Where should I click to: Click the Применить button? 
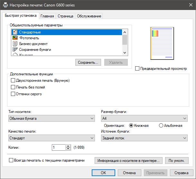(155, 173)
